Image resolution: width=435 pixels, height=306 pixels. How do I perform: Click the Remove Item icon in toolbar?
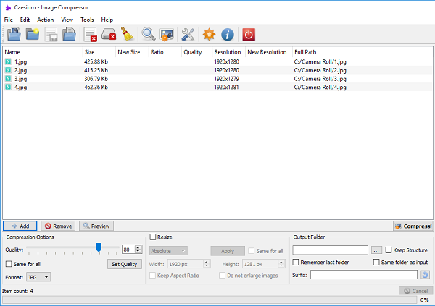coord(90,34)
